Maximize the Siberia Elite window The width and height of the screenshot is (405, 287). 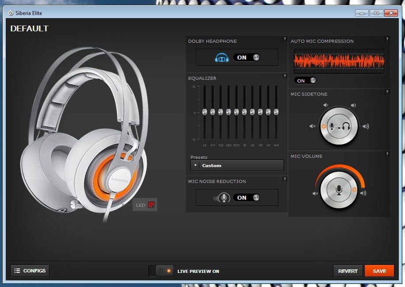click(376, 13)
